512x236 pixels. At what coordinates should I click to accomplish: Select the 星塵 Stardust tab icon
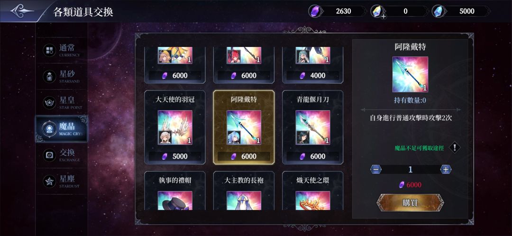click(x=49, y=182)
